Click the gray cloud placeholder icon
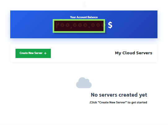Image resolution: width=168 pixels, height=125 pixels. pyautogui.click(x=84, y=83)
